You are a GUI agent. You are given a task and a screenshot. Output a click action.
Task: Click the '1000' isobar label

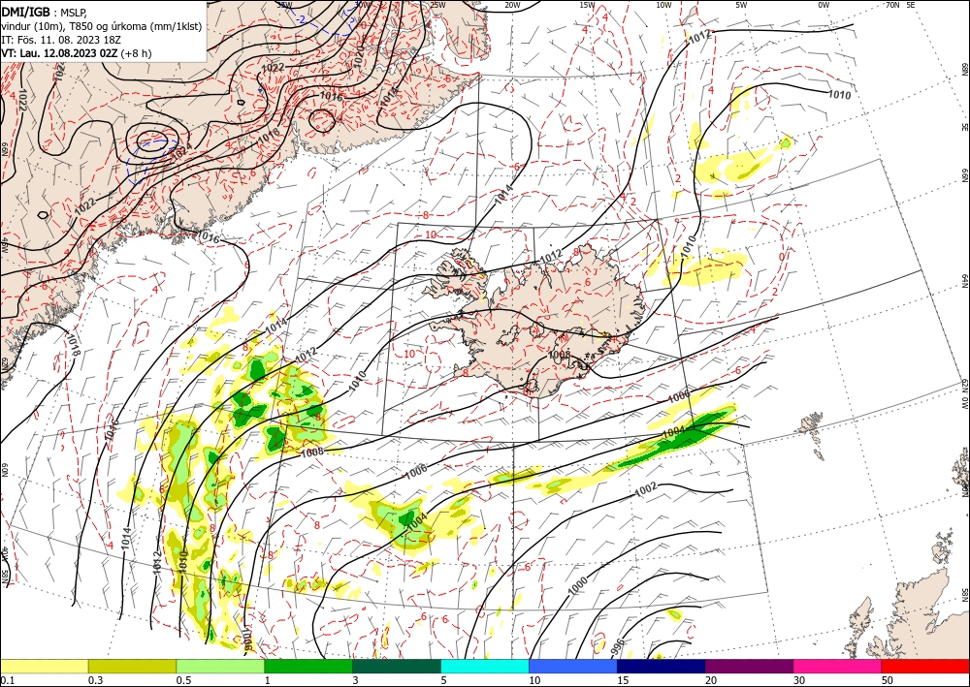click(x=578, y=585)
